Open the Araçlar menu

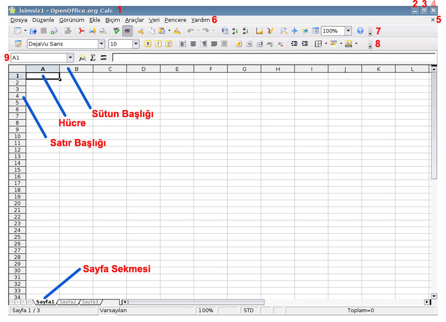pos(134,20)
